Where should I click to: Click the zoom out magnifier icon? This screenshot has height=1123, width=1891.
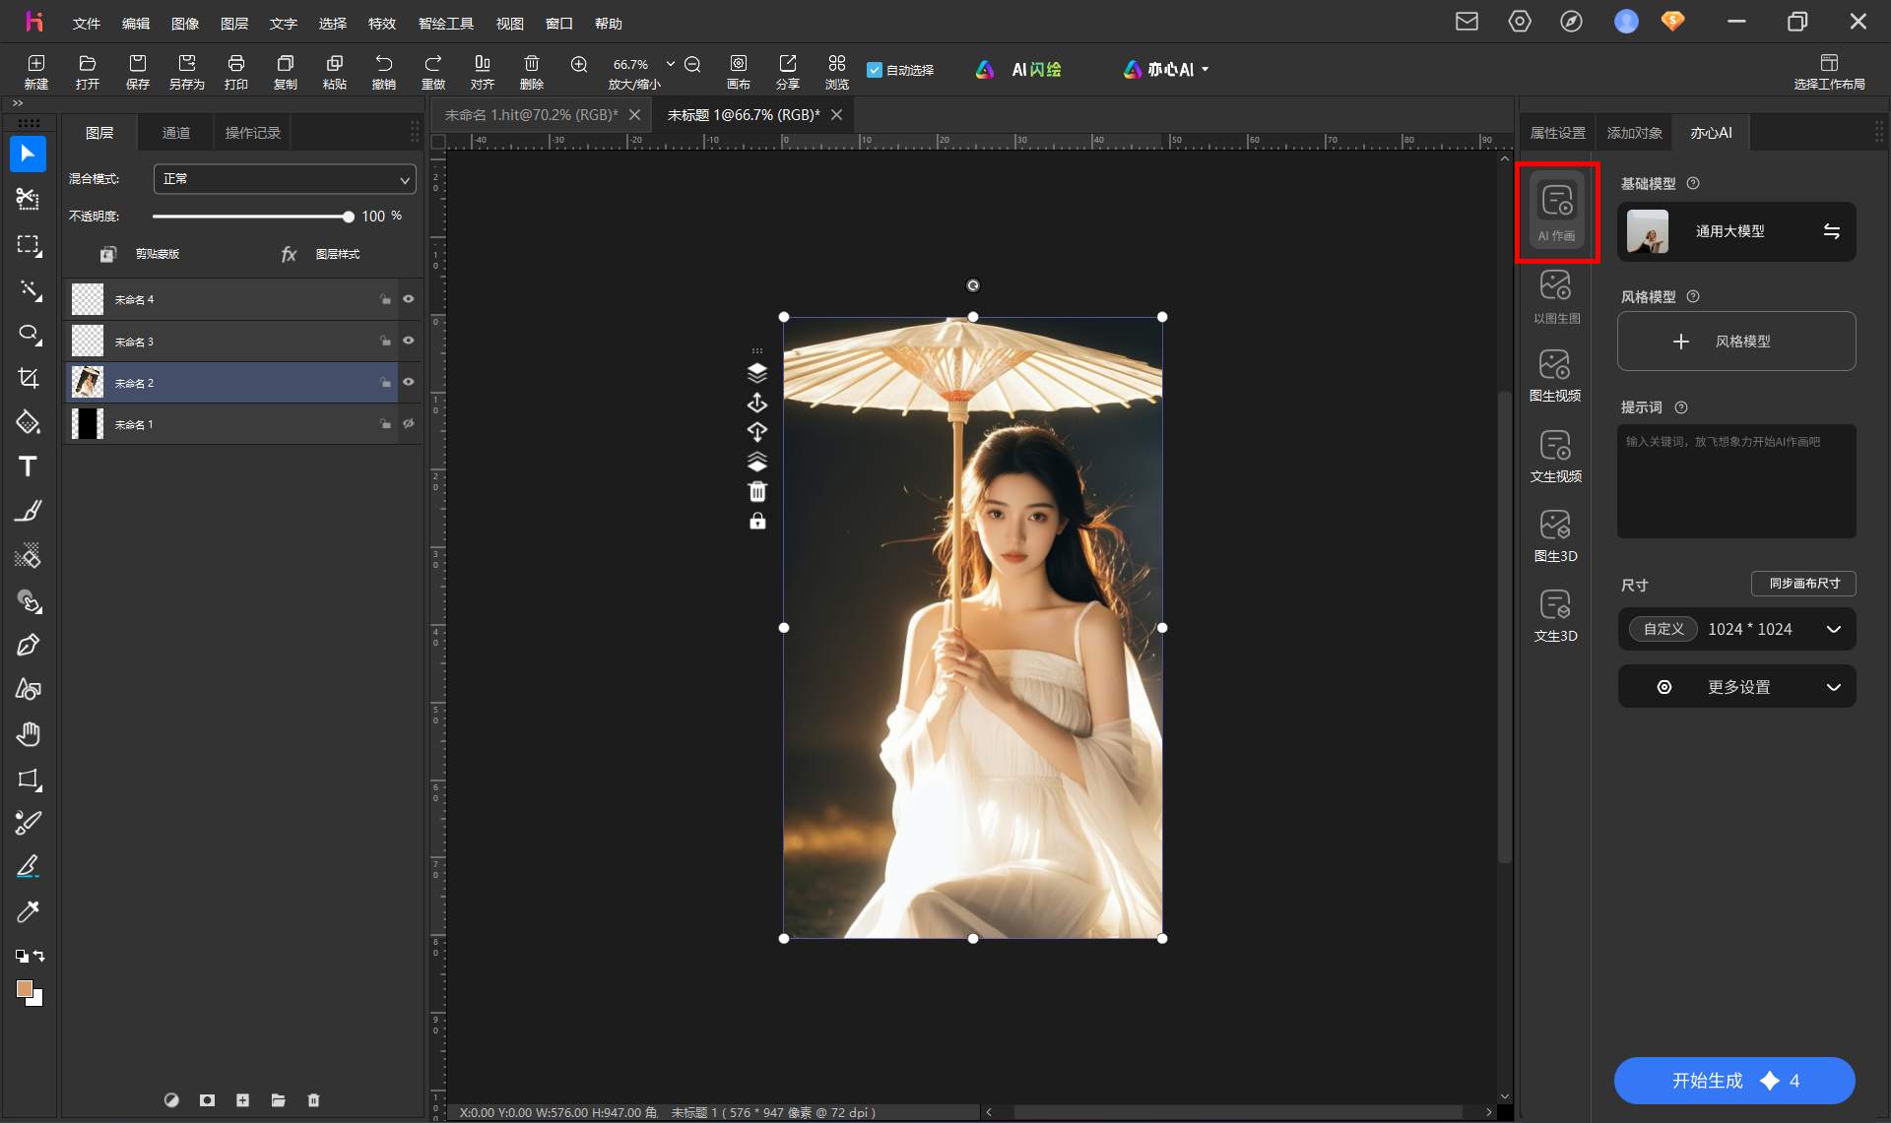click(x=692, y=64)
